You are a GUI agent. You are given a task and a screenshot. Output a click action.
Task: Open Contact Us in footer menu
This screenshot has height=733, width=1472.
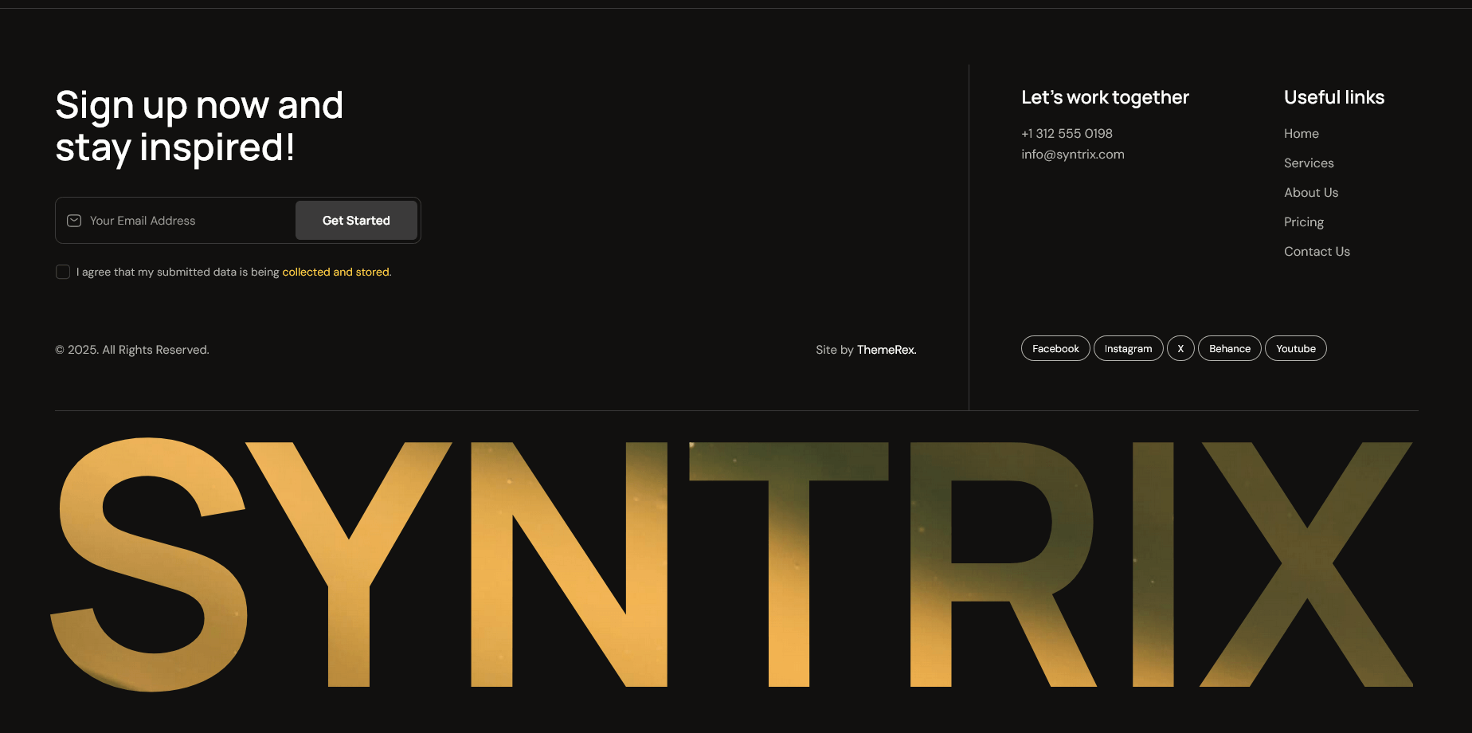pos(1317,252)
